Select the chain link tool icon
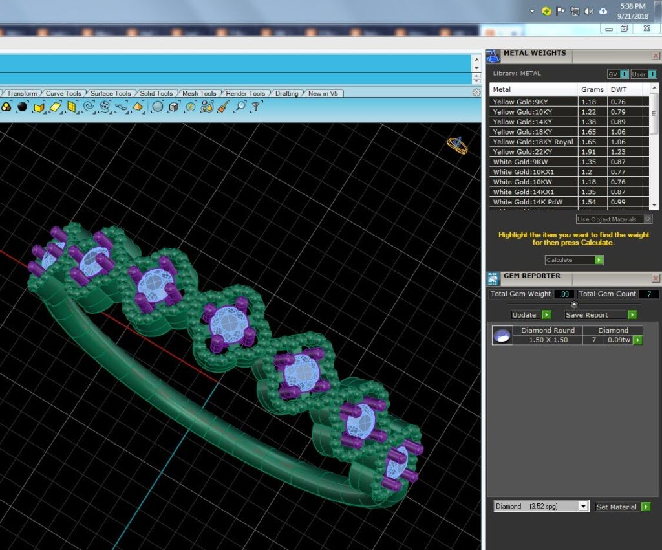 122,107
